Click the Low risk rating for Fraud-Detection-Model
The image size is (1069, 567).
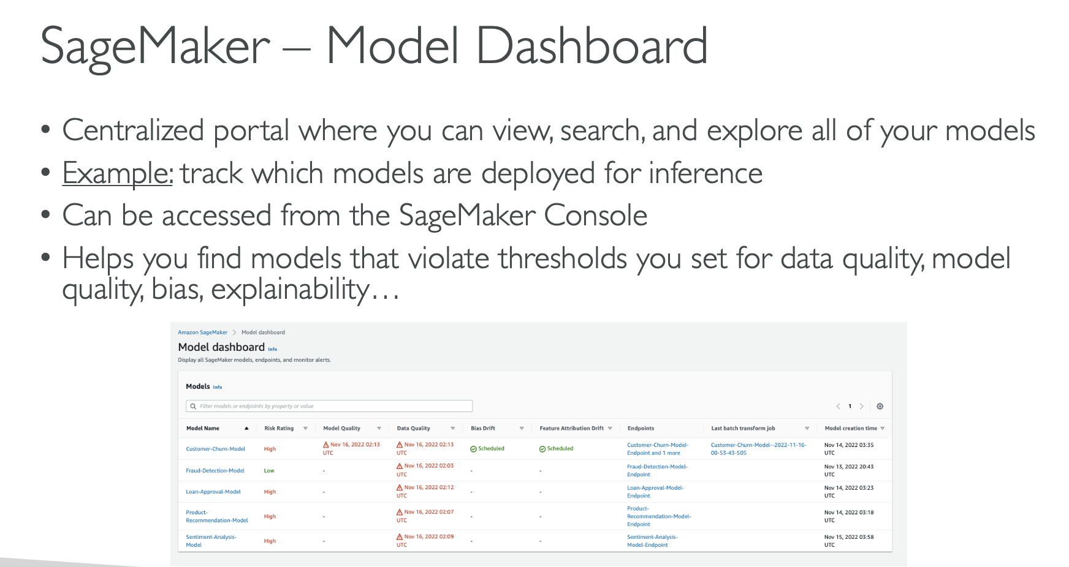pos(269,470)
